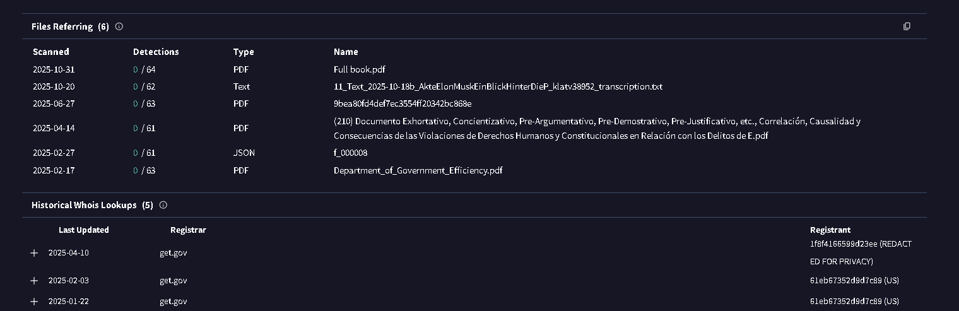Expand the 2025-04-10 whois record
Screen dimensions: 959x311
point(34,253)
